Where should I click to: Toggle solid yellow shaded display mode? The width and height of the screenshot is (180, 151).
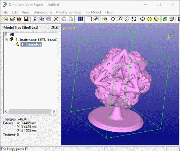[x=150, y=19]
